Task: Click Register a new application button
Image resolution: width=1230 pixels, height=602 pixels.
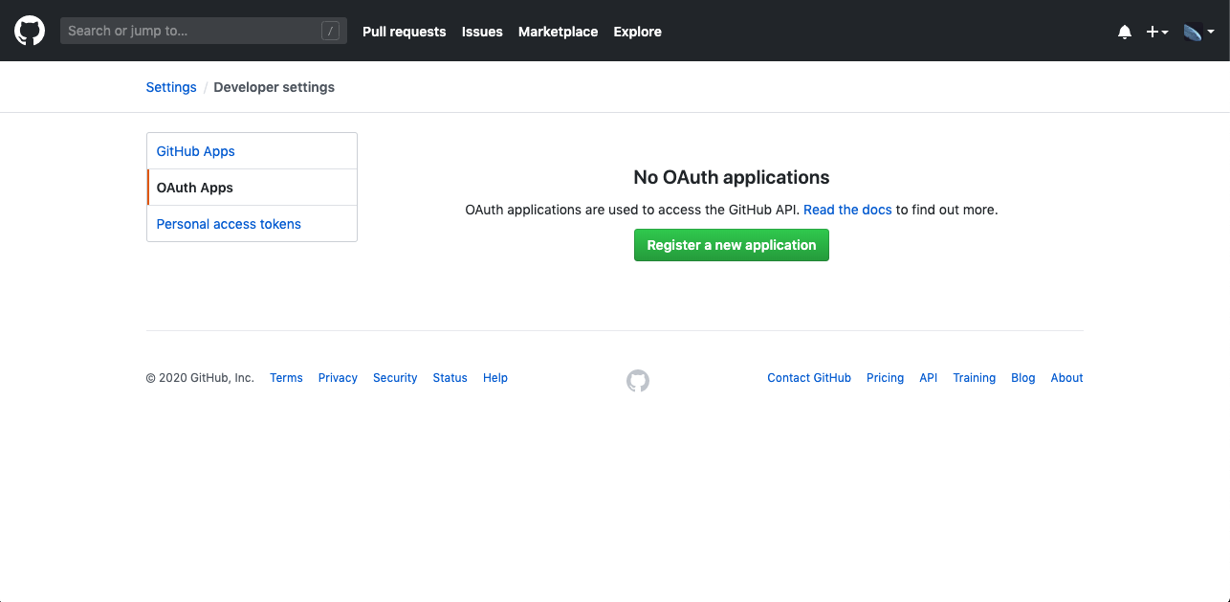Action: (x=732, y=245)
